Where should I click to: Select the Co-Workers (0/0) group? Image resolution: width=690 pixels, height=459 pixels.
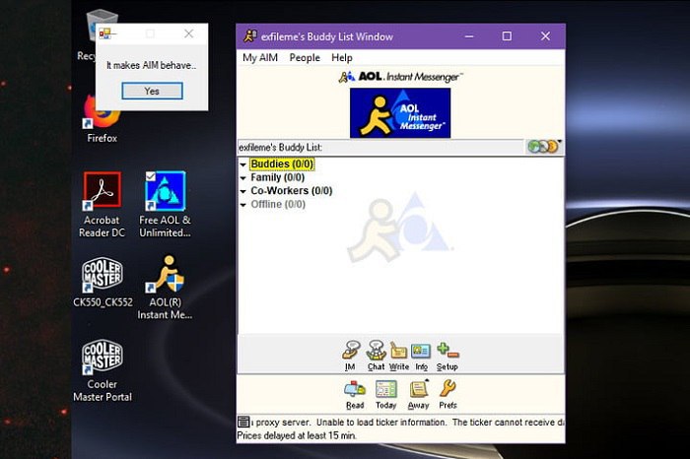292,191
